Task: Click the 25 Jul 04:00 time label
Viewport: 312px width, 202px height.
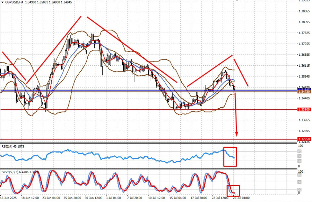Action: pyautogui.click(x=241, y=198)
